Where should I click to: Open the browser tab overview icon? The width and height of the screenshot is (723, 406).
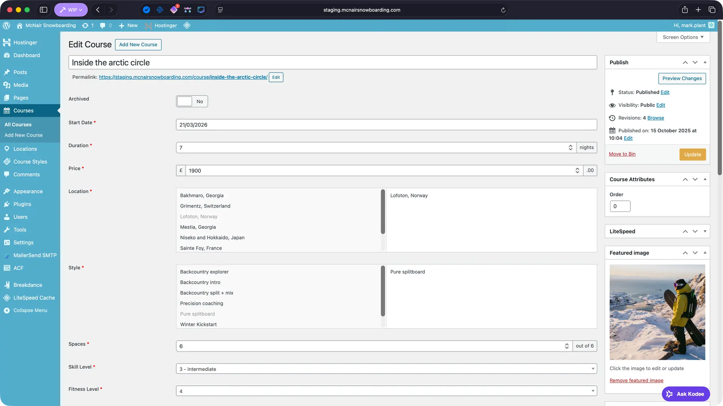(712, 10)
